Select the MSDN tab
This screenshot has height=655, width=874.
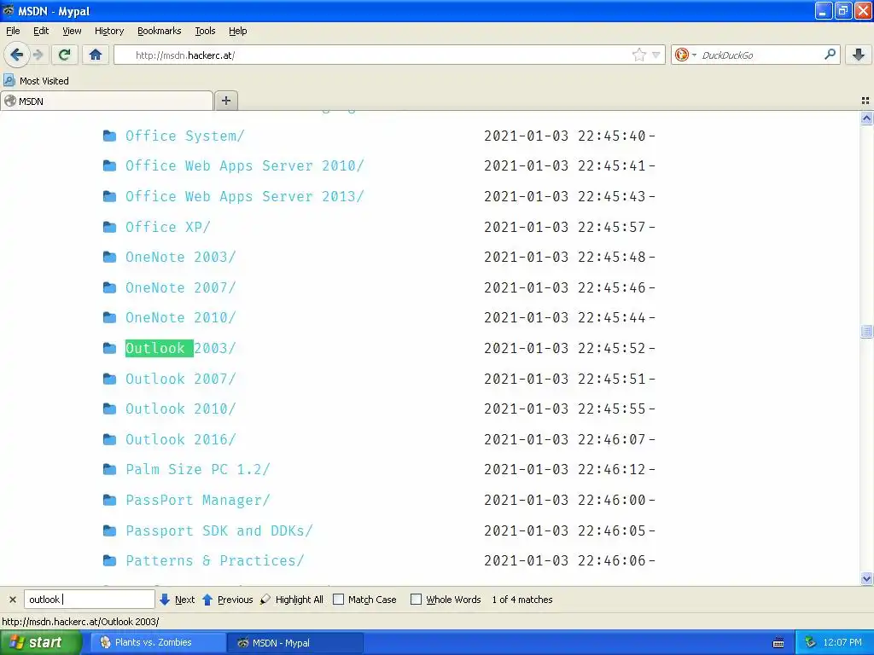pyautogui.click(x=107, y=101)
